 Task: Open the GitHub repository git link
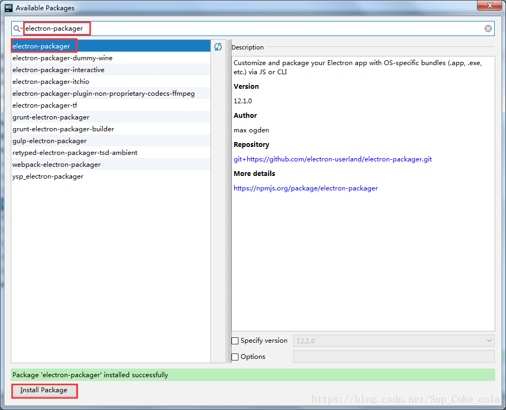click(x=333, y=159)
